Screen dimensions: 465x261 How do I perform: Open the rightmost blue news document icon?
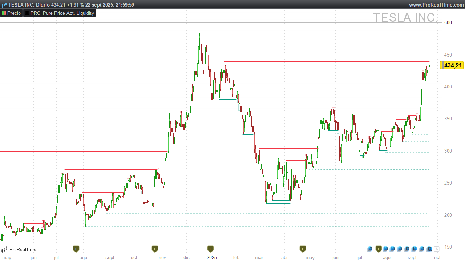[x=429, y=249]
